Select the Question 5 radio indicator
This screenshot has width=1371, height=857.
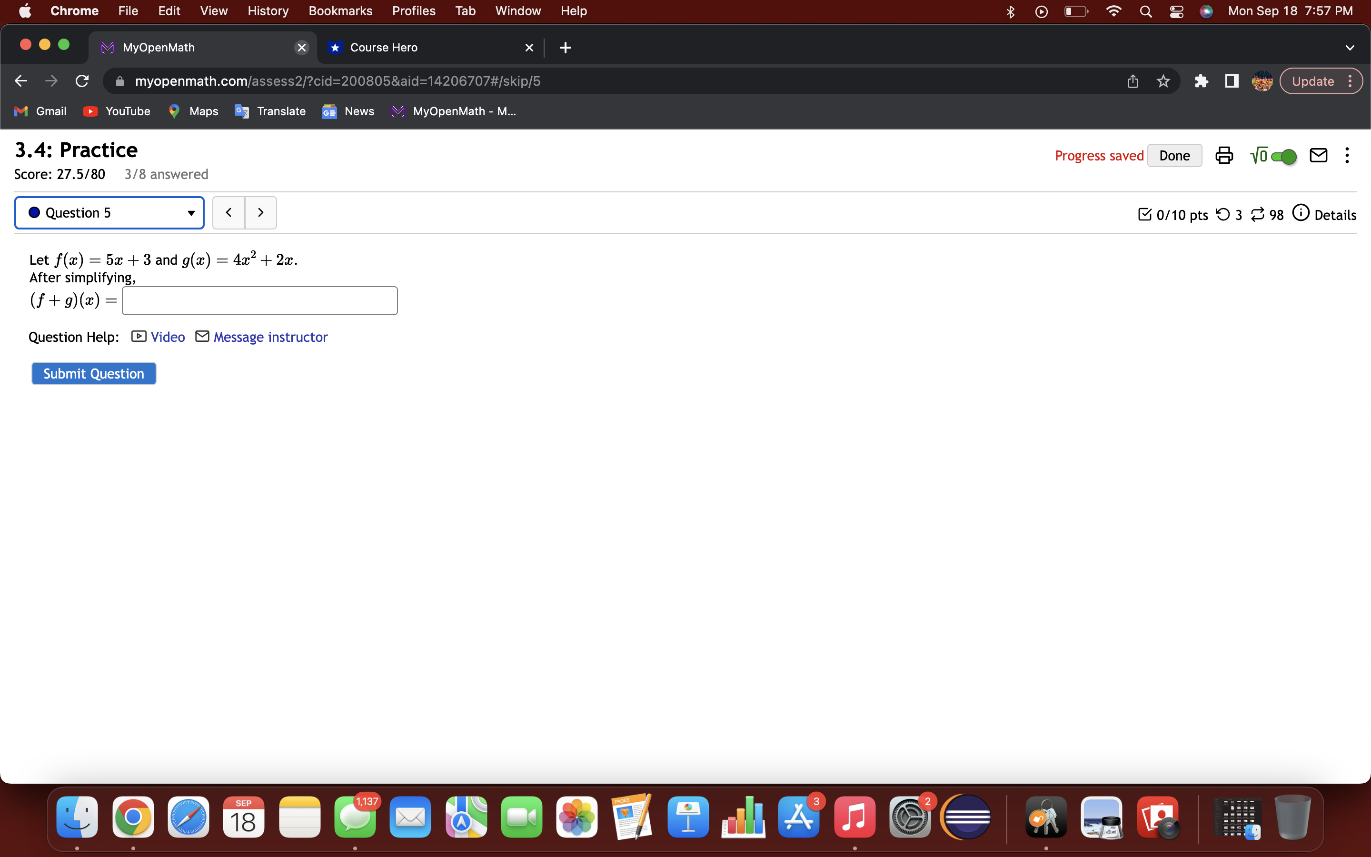click(34, 212)
